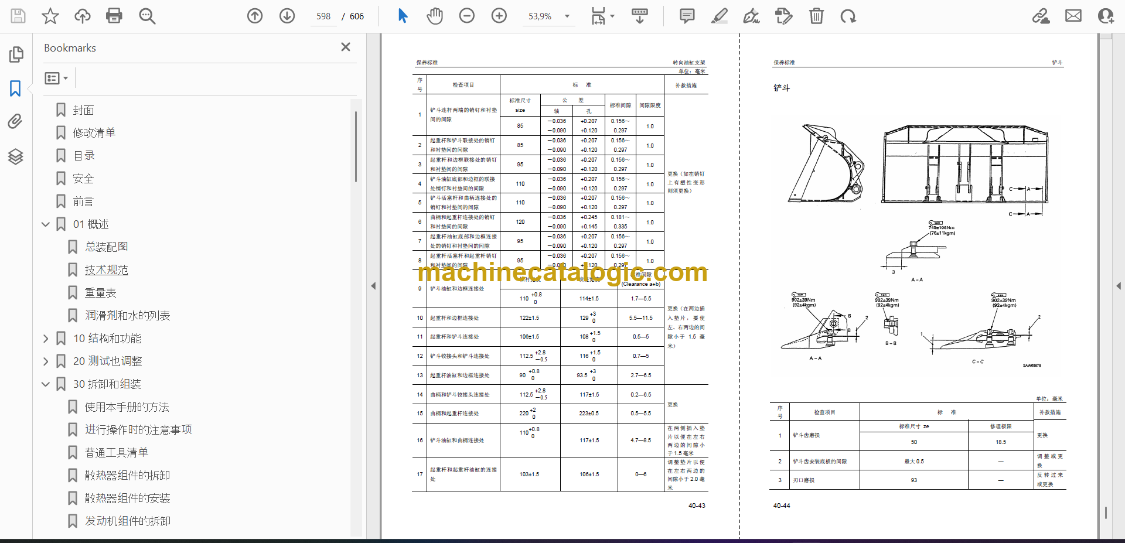Open the sign document pen tool
Viewport: 1125px width, 543px height.
point(752,16)
